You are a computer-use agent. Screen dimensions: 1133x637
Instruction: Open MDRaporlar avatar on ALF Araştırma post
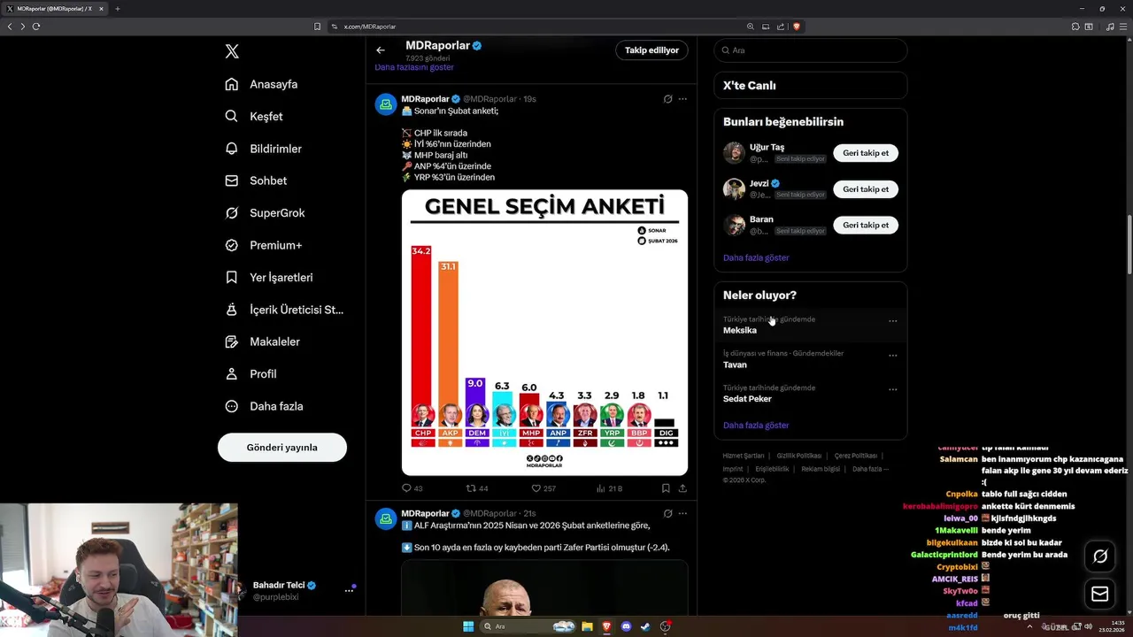pos(386,518)
